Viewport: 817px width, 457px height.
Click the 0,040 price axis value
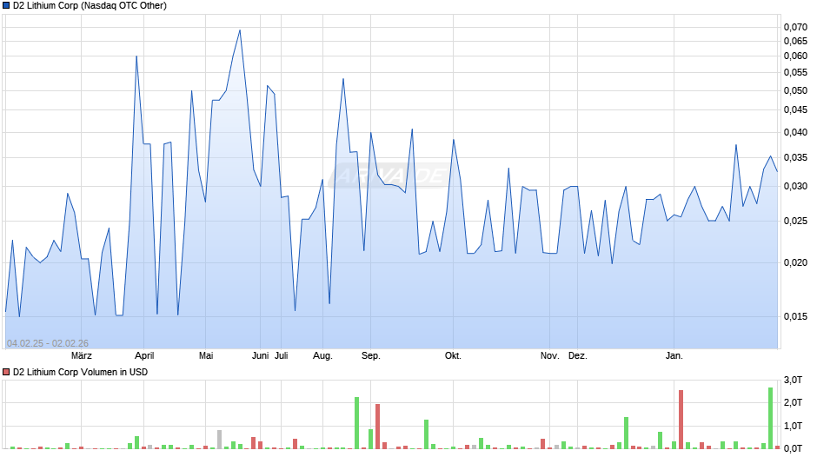(795, 132)
